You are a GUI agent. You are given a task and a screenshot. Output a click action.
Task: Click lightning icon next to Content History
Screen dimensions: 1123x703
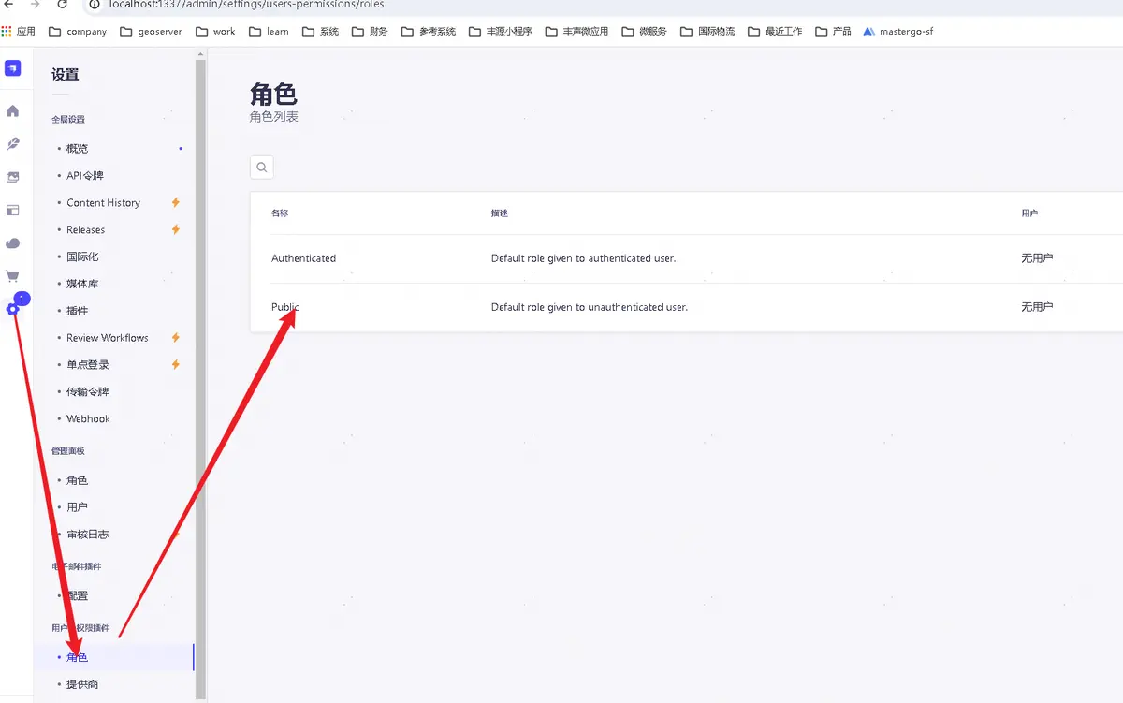click(x=175, y=203)
